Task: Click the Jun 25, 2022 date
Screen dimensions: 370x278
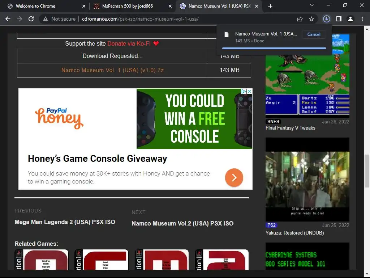Action: pyautogui.click(x=336, y=225)
